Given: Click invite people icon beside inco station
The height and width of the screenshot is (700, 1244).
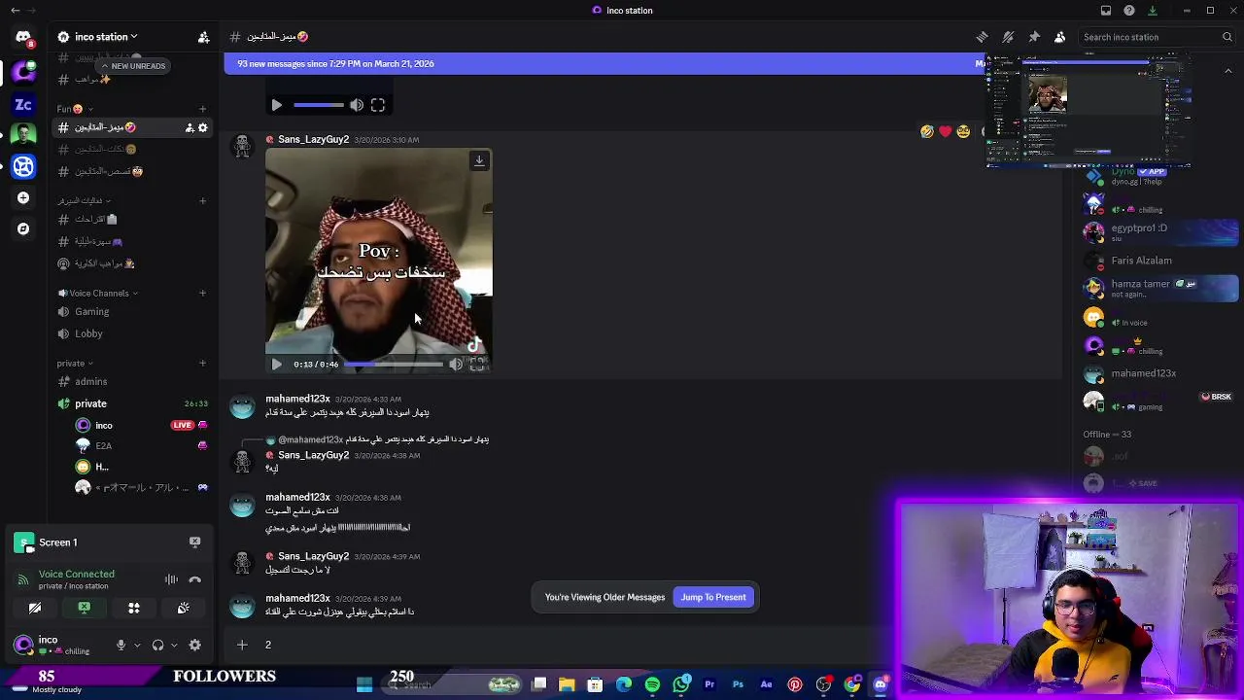Looking at the screenshot, I should click(203, 37).
